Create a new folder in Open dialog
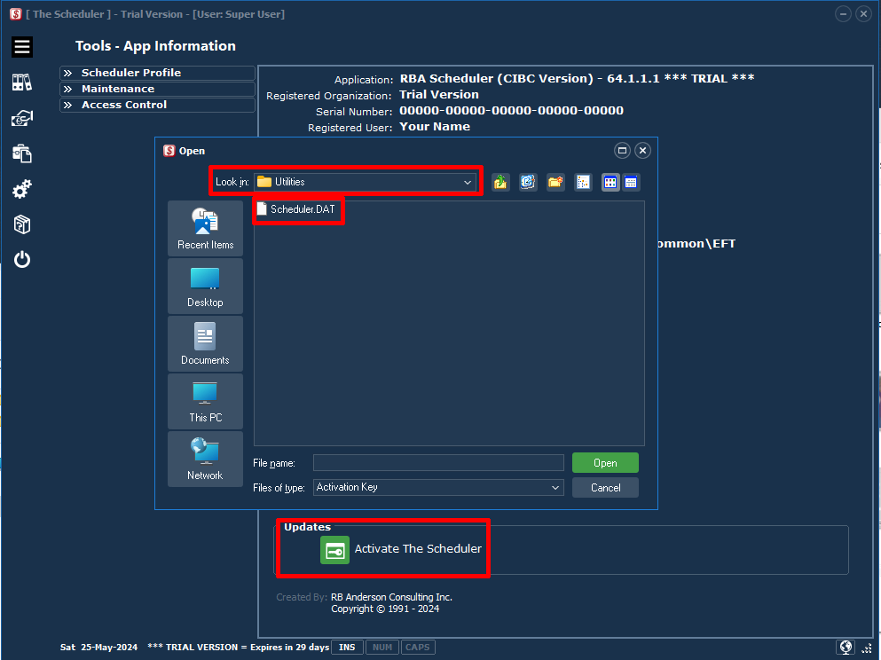Viewport: 881px width, 660px height. (x=555, y=182)
